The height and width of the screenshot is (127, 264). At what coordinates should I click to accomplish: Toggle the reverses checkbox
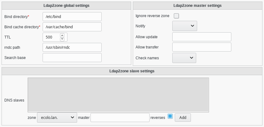(x=170, y=116)
